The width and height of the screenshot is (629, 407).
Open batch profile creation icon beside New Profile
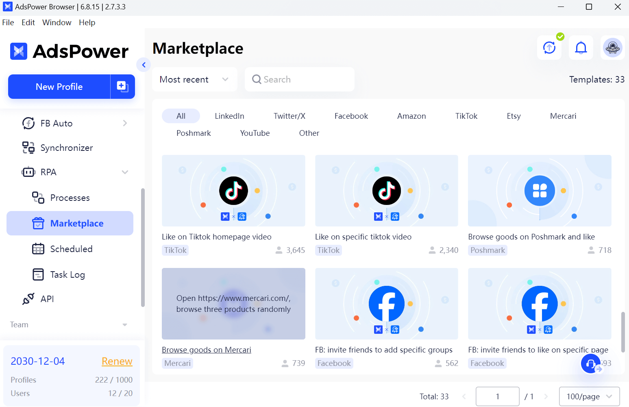pyautogui.click(x=123, y=87)
